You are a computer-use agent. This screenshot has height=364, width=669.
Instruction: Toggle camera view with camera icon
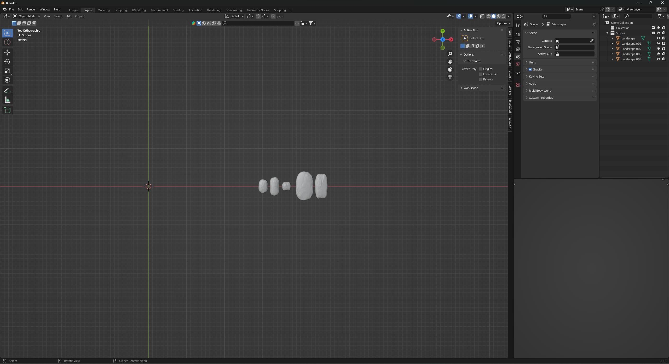pyautogui.click(x=450, y=69)
